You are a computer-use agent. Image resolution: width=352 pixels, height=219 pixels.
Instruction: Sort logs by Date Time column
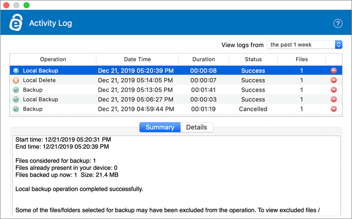pos(137,59)
